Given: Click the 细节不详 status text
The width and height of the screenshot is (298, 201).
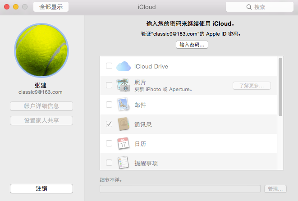Looking at the screenshot, I should pyautogui.click(x=111, y=179).
